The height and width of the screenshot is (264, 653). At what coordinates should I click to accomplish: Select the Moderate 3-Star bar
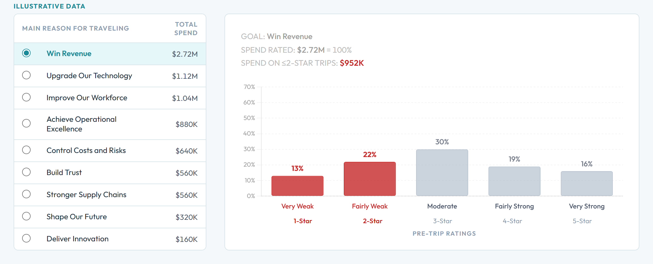tap(442, 172)
